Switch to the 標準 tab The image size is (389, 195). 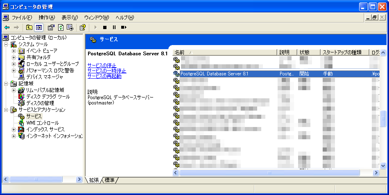coord(110,180)
